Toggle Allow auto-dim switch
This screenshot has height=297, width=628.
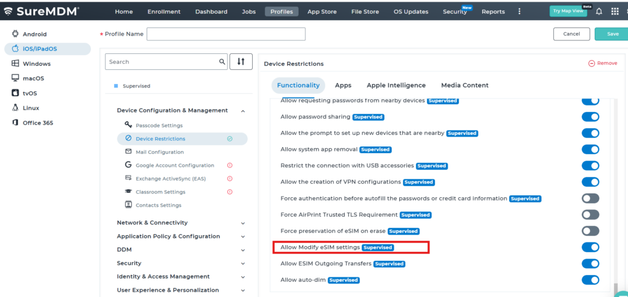591,280
